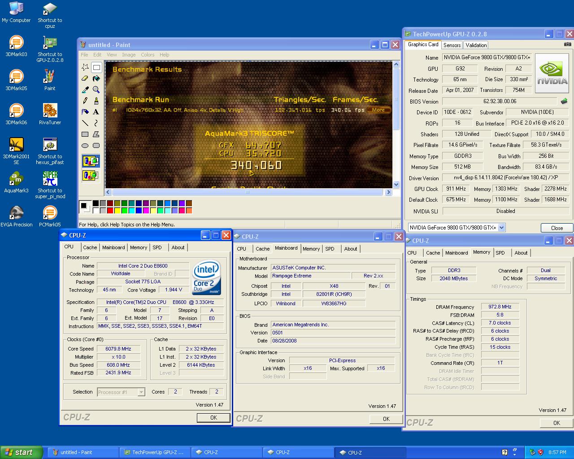Click the Paint horizontal scrollbar left arrow

108,192
